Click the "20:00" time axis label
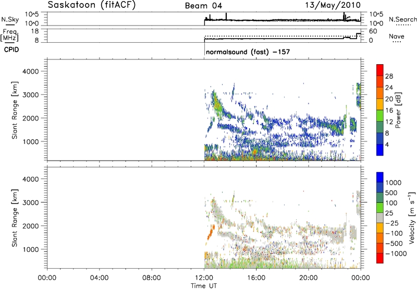 pyautogui.click(x=309, y=278)
